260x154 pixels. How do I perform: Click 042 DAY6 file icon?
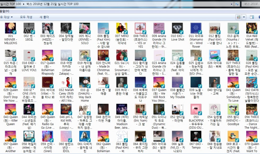click(252, 82)
